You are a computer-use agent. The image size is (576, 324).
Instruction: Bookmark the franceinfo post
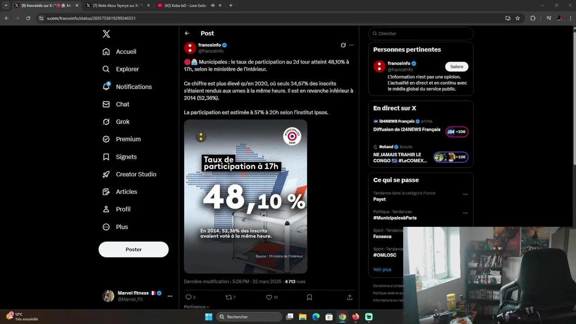coord(310,297)
